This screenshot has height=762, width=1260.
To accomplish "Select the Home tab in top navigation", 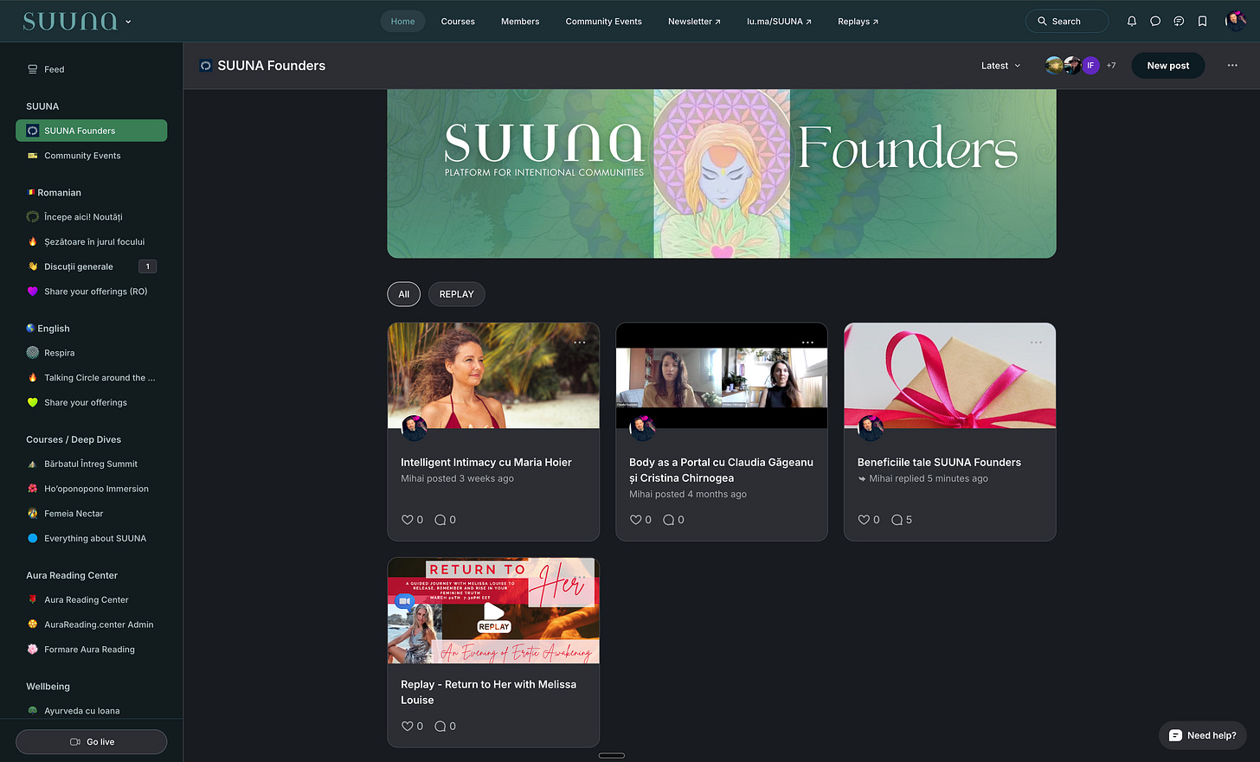I will 402,22.
